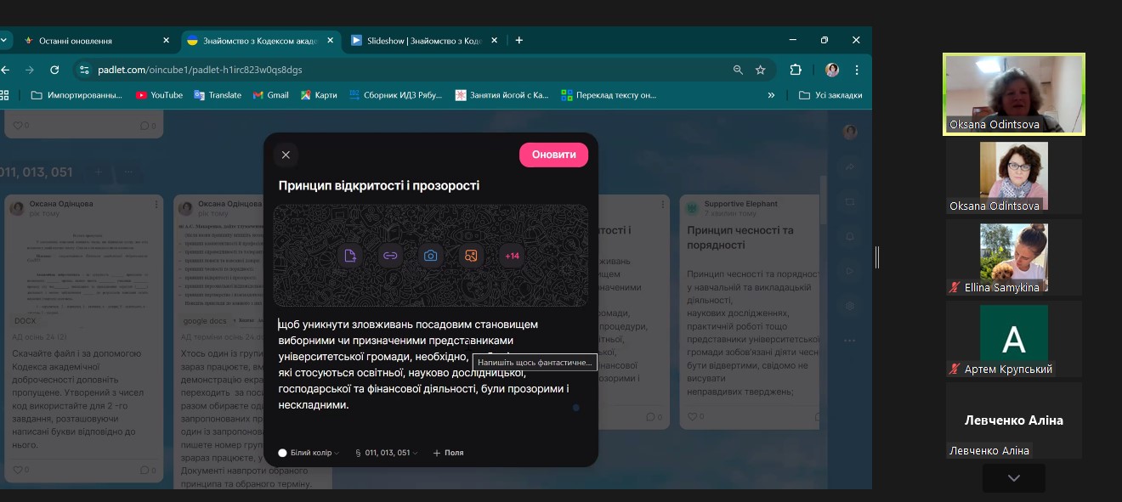Toggle the heart on the bottom-left post
The image size is (1122, 502).
click(x=17, y=469)
